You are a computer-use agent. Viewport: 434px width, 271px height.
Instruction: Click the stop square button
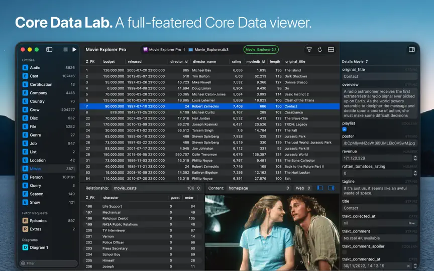66,50
